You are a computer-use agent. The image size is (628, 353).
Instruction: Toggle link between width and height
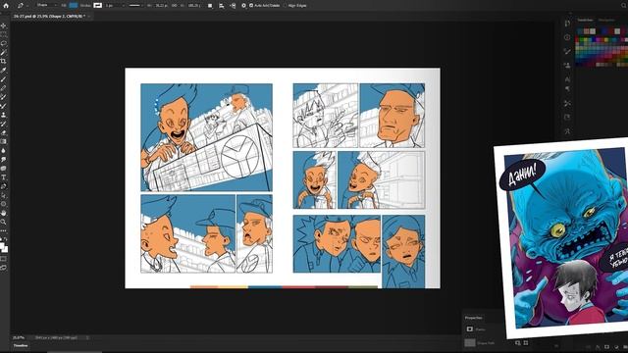click(175, 6)
